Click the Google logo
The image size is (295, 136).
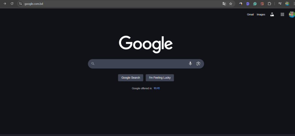click(146, 44)
